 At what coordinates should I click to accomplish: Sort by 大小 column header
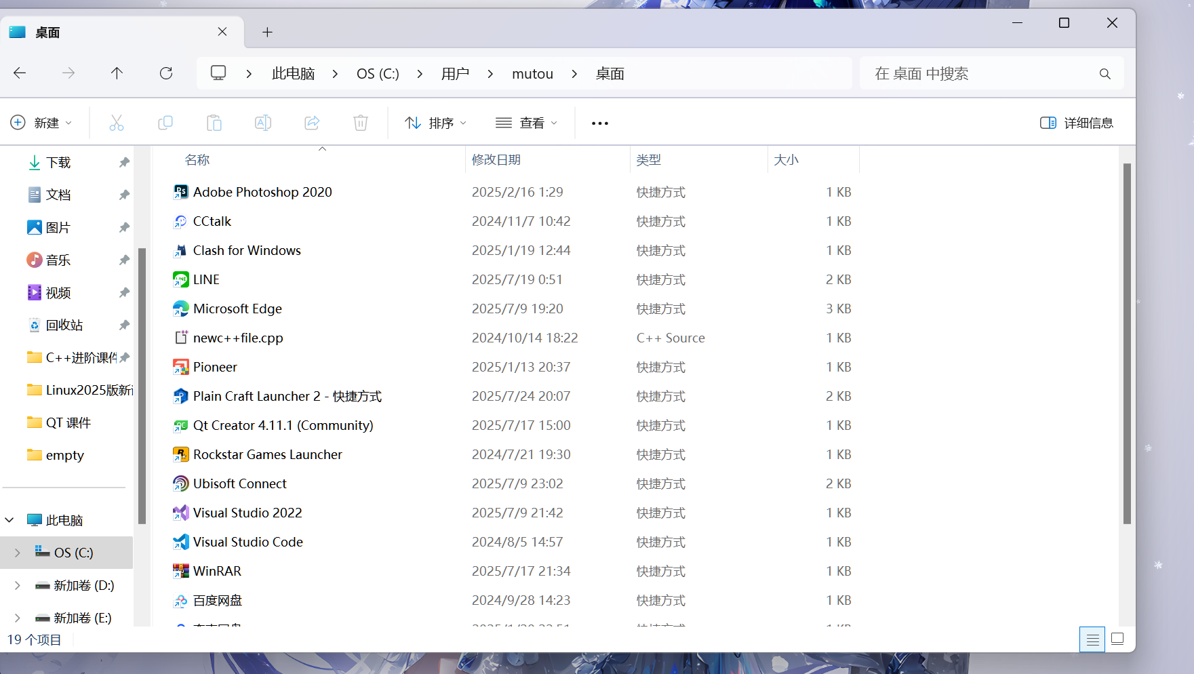[x=787, y=160]
